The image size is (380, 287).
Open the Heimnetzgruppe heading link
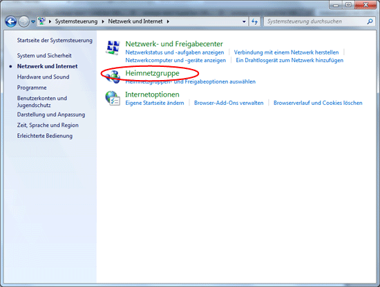tap(152, 73)
